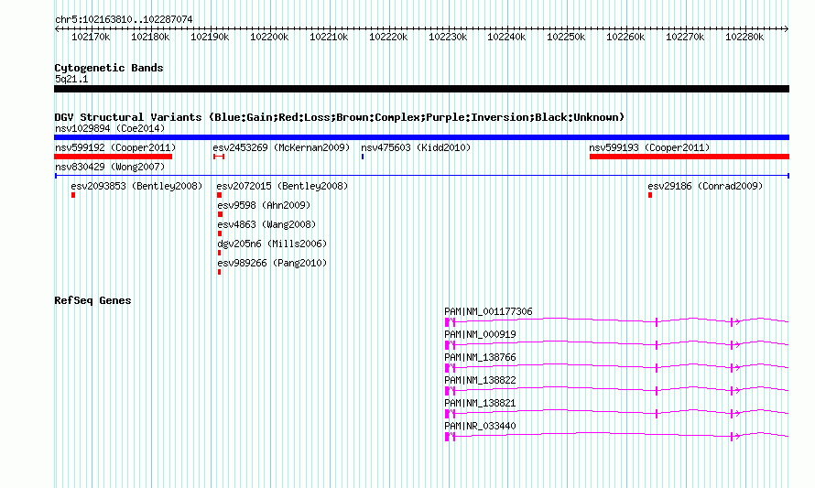Click the red esv4863 marker

(x=220, y=233)
